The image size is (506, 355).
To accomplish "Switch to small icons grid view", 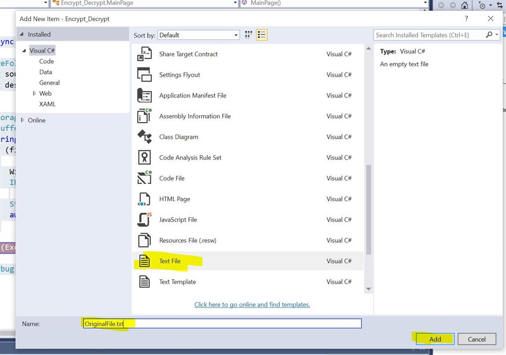I will 248,35.
